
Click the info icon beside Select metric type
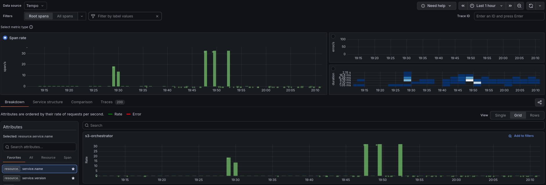point(31,27)
